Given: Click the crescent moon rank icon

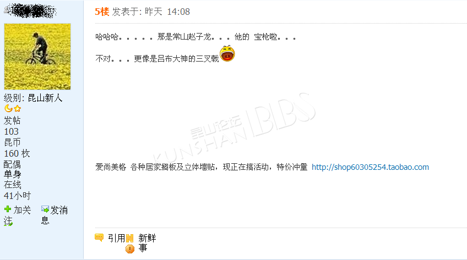Looking at the screenshot, I should click(x=8, y=108).
